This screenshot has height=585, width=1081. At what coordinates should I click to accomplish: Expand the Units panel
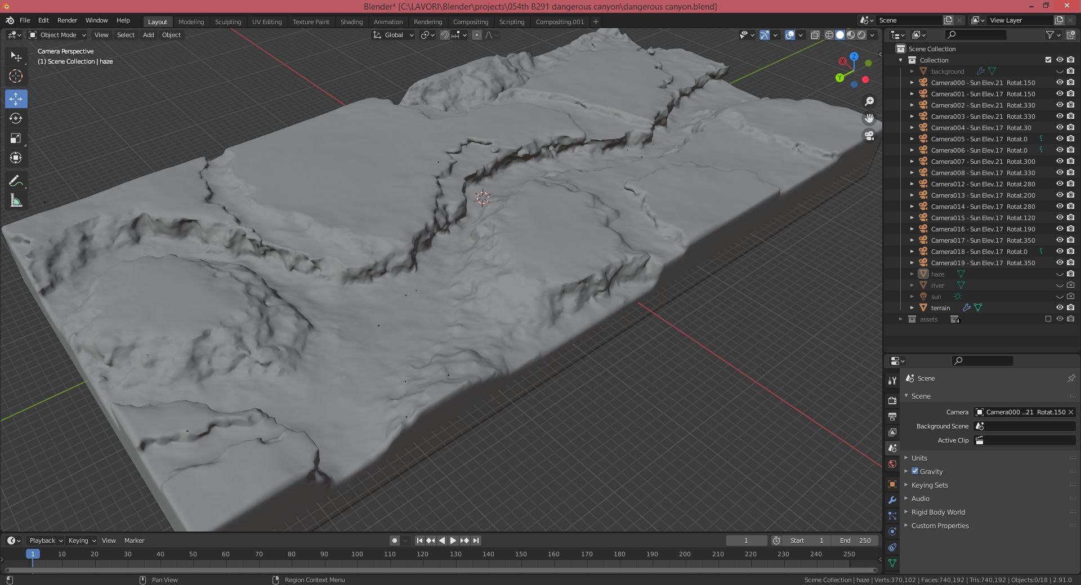pos(919,458)
